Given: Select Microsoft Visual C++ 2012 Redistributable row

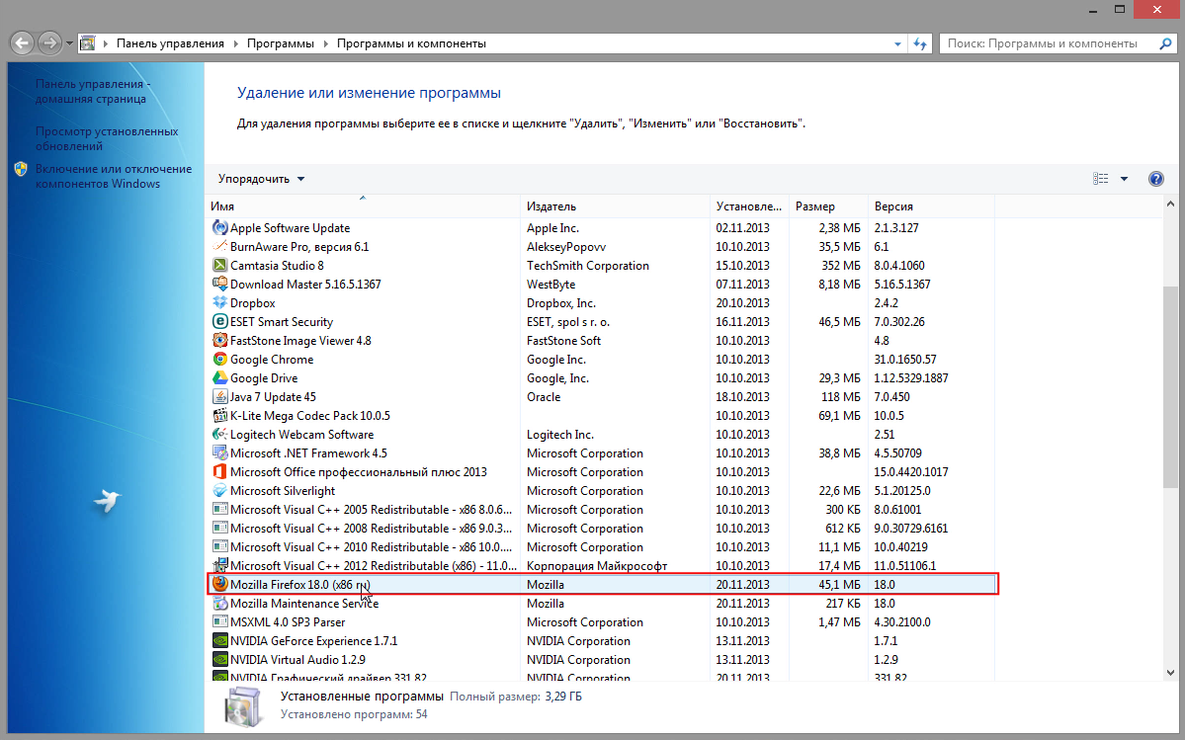Looking at the screenshot, I should click(602, 565).
